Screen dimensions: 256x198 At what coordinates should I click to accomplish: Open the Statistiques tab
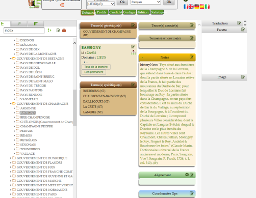click(x=157, y=12)
